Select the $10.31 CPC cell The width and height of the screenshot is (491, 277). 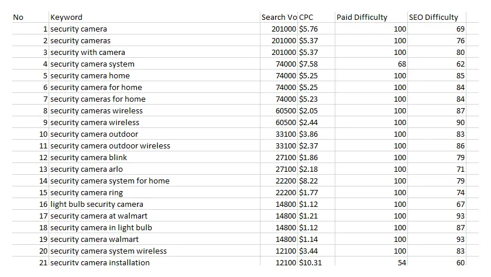pos(316,262)
